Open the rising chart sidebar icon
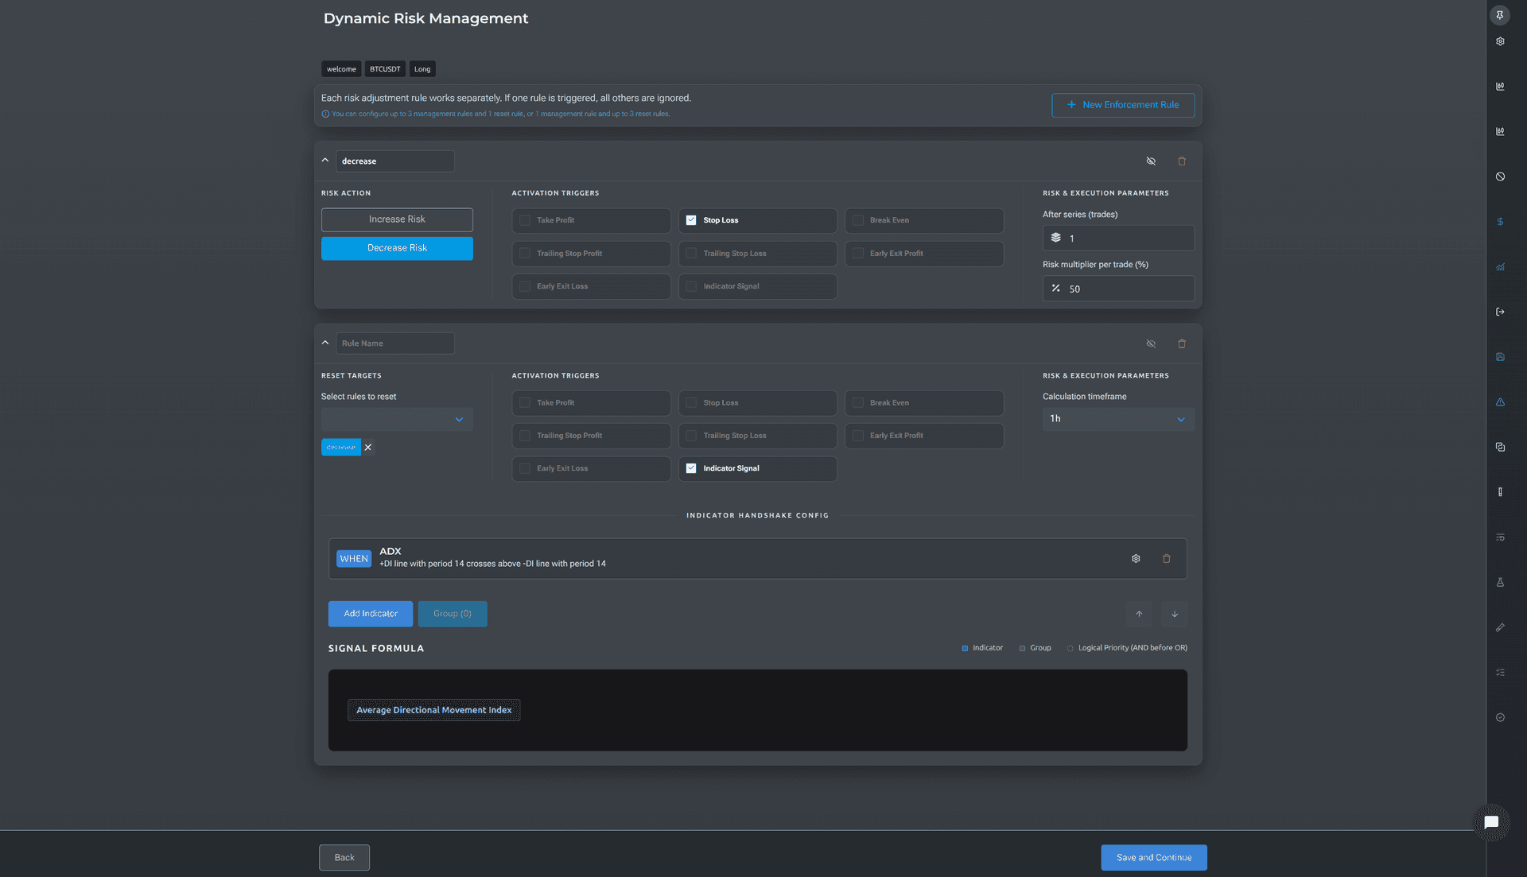 click(x=1500, y=267)
